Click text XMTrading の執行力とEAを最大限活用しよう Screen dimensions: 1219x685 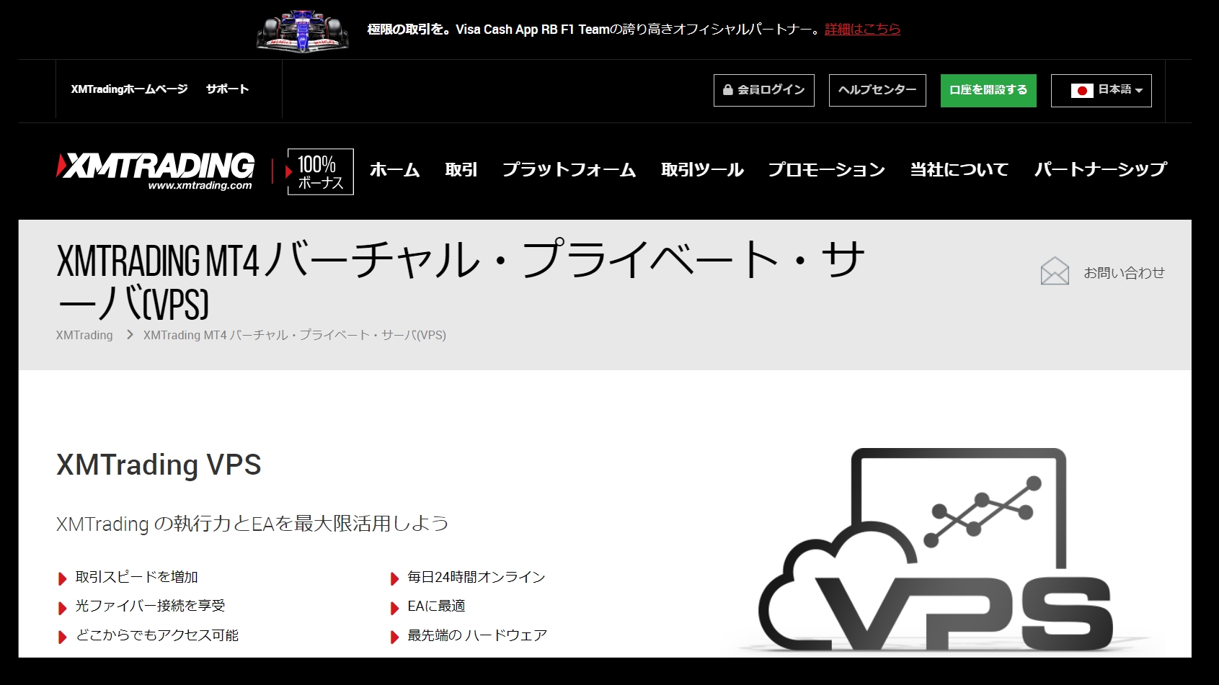252,524
